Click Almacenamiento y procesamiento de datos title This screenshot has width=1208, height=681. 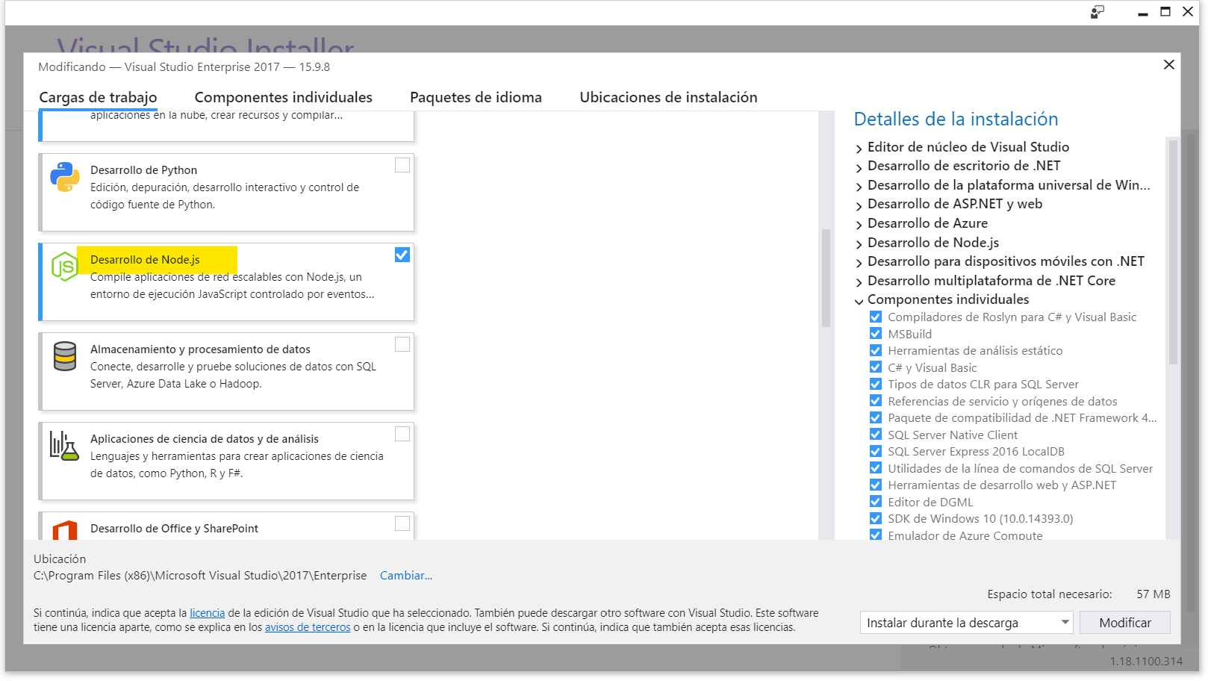[200, 349]
